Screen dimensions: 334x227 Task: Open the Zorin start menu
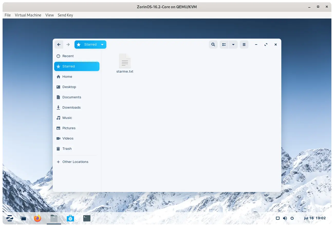[10, 218]
